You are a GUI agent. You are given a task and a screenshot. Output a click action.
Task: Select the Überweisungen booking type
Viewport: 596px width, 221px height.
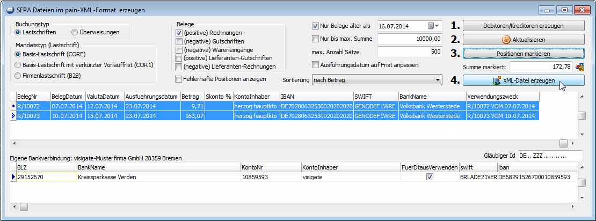[75, 33]
